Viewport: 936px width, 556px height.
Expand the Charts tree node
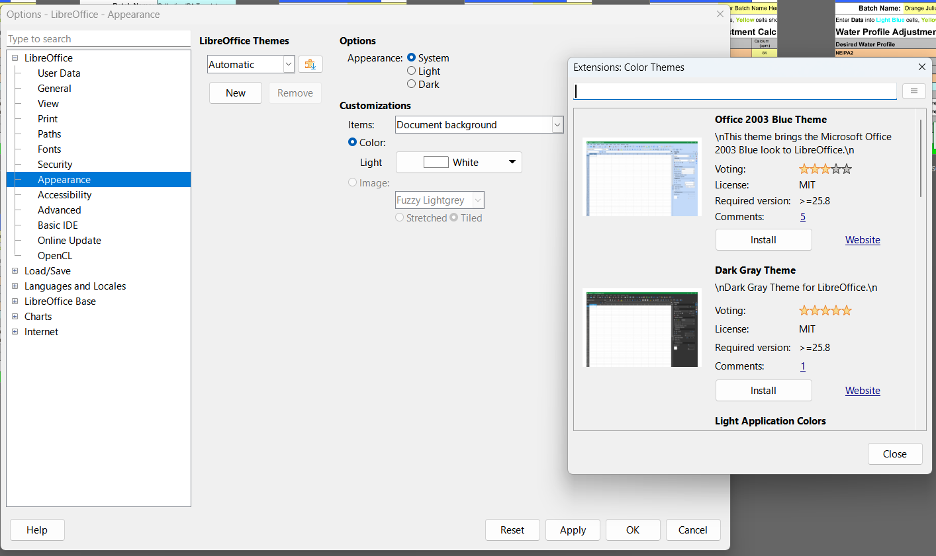(x=15, y=317)
